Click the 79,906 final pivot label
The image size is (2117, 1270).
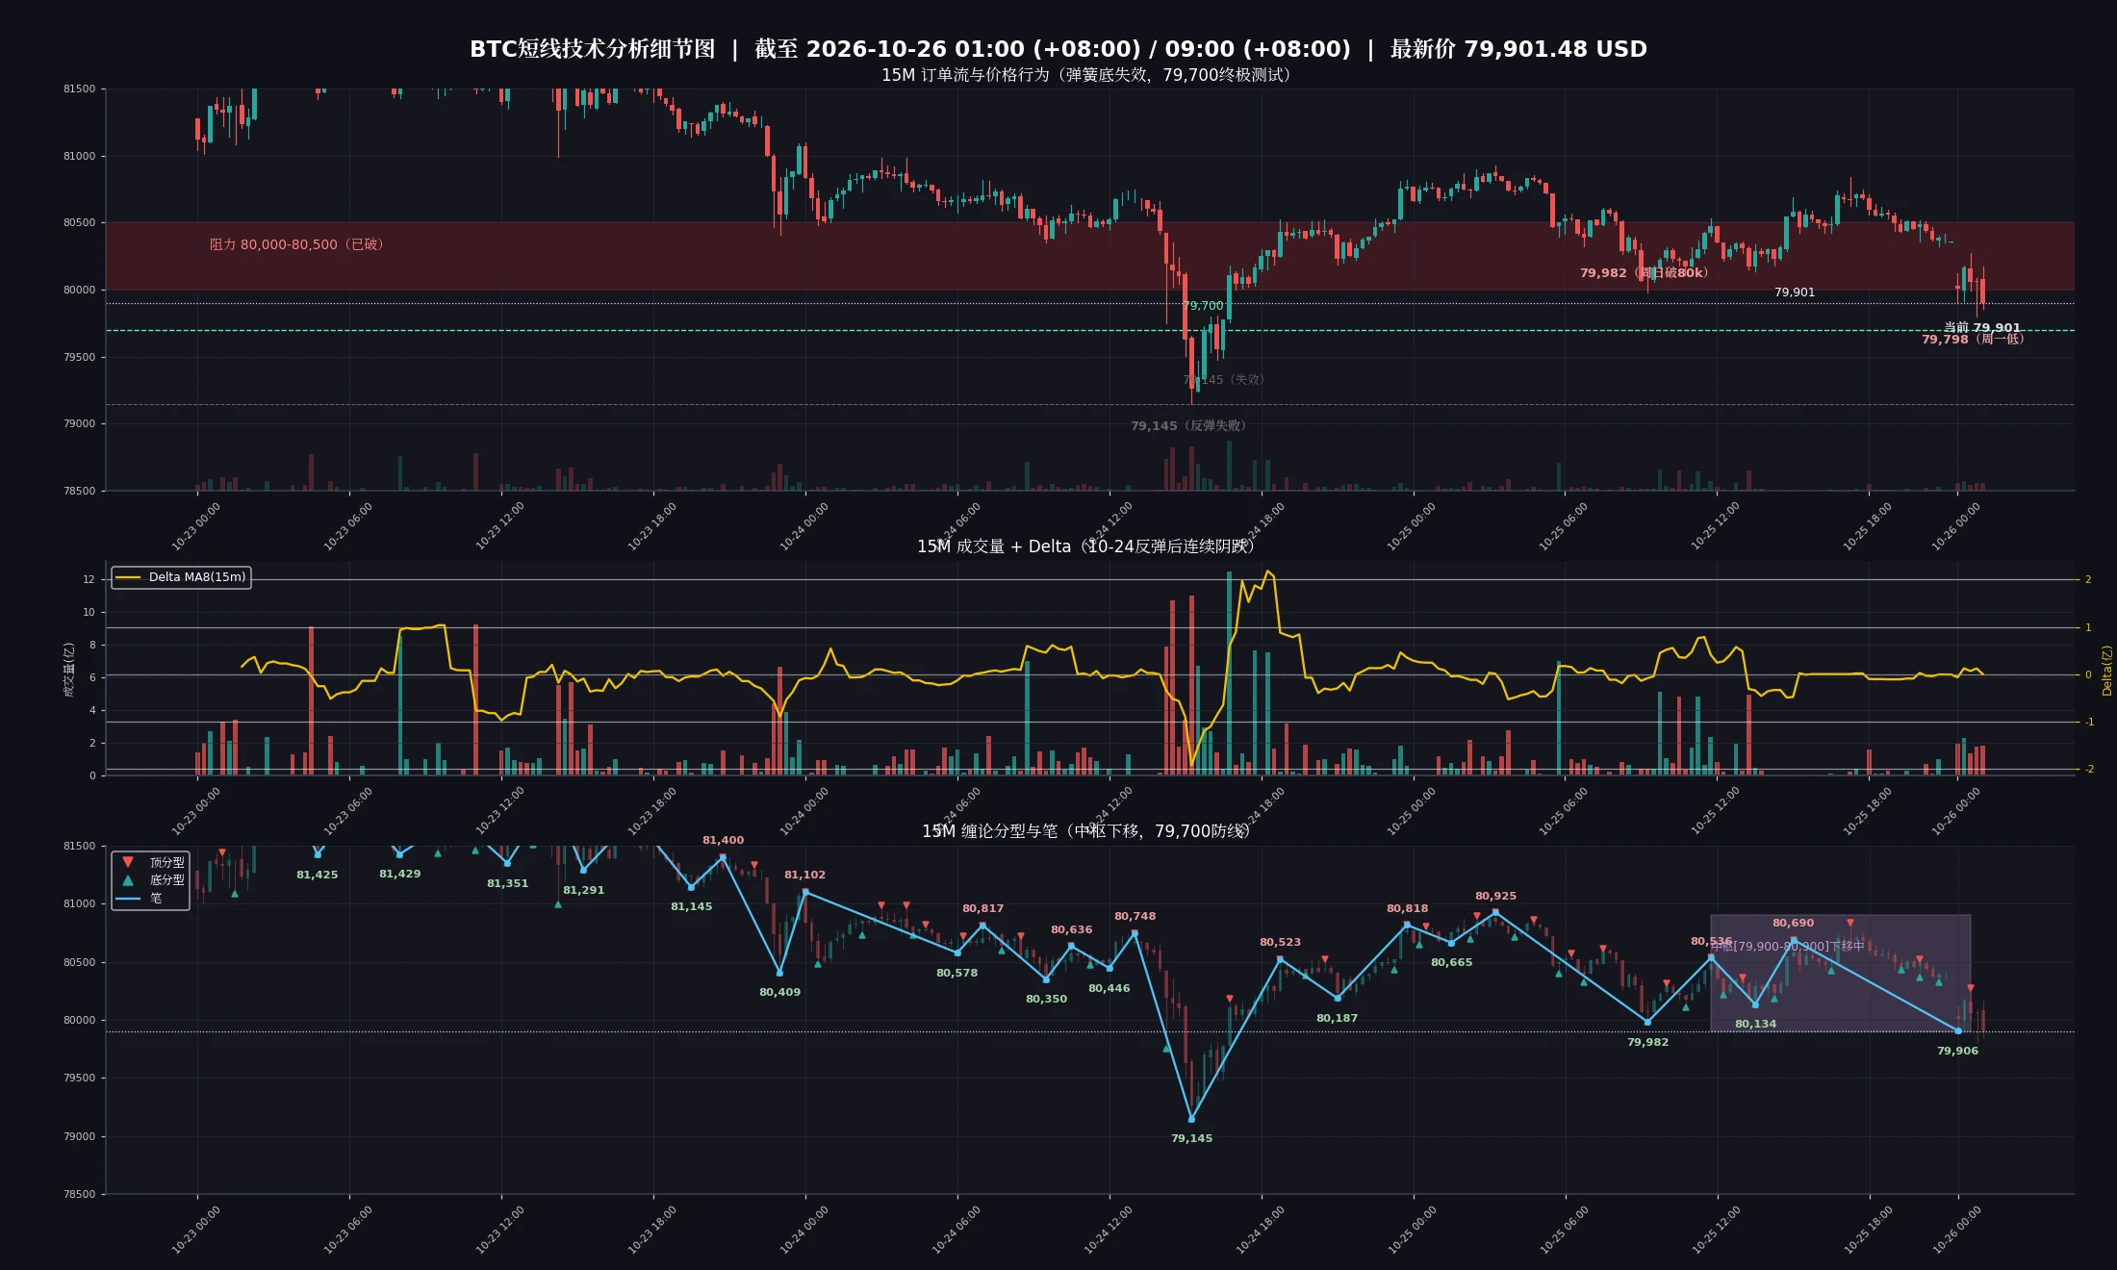click(x=1958, y=1051)
